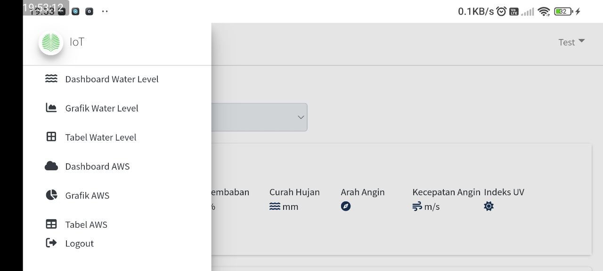Click the compass icon under Arah Angin
Viewport: 603px width, 271px height.
346,207
